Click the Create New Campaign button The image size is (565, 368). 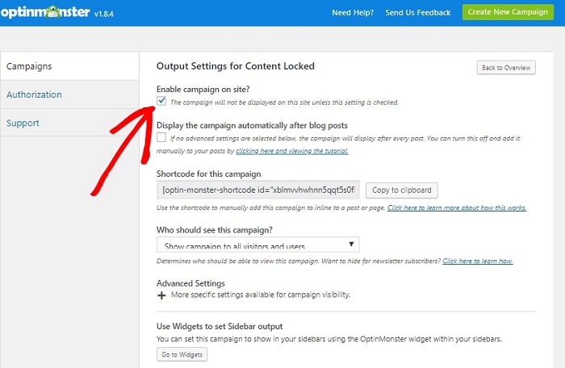coord(508,12)
